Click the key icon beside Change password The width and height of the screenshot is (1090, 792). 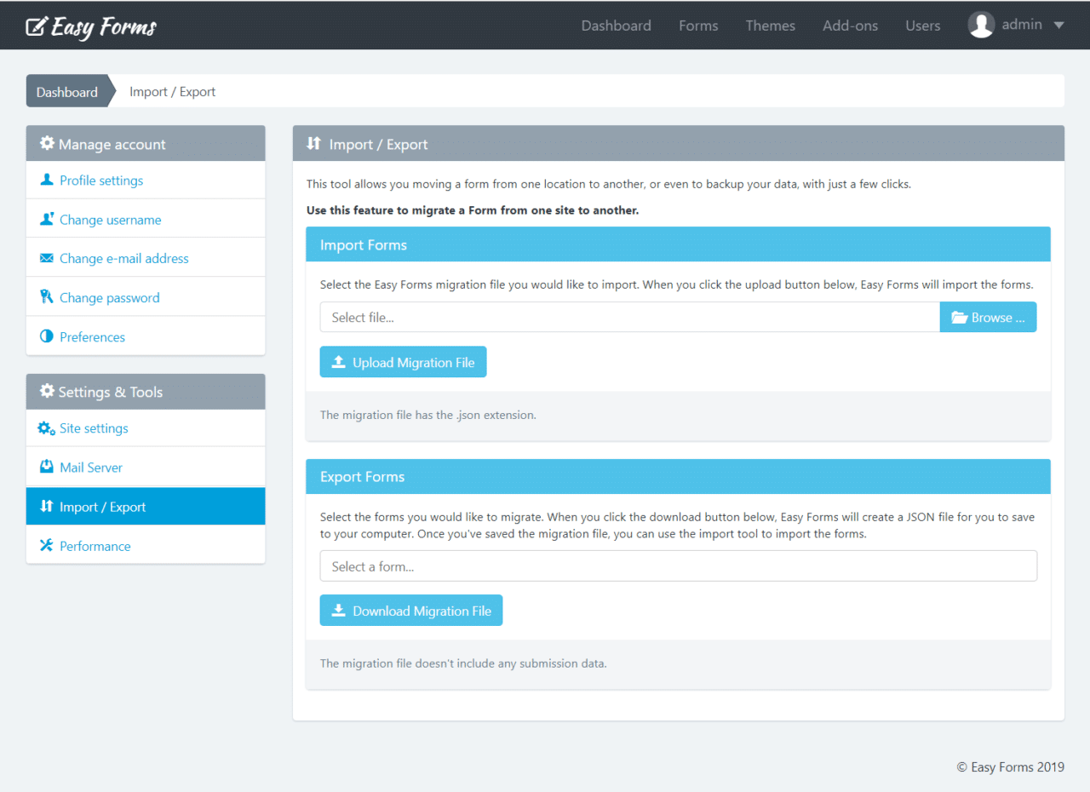tap(47, 297)
